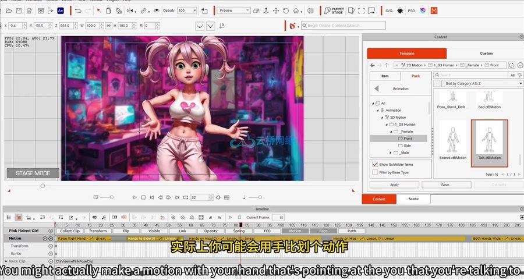The width and height of the screenshot is (524, 280).
Task: Zoom out timeline with magnifier minus icon
Action: pos(182,218)
